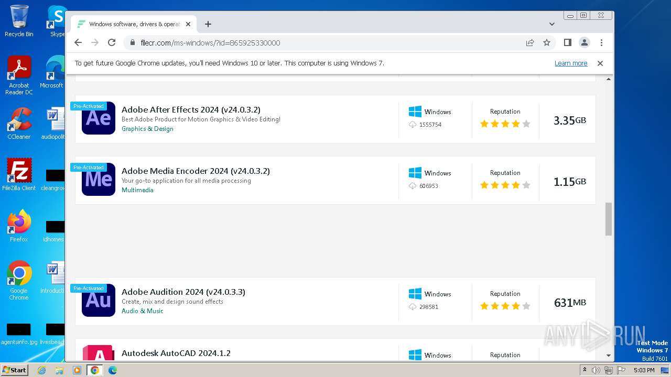This screenshot has height=377, width=671.
Task: Open Adobe Media Encoder 2024 title link
Action: (x=196, y=171)
